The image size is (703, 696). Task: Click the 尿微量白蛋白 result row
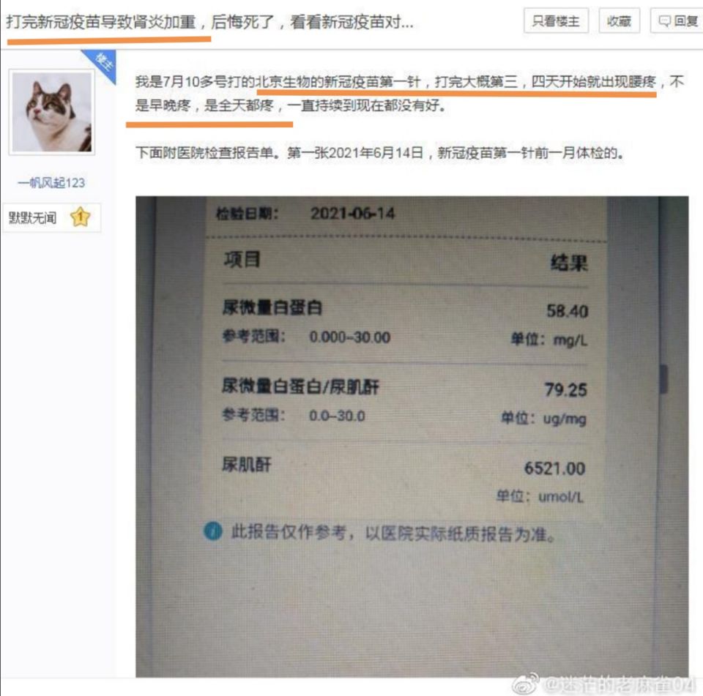point(405,323)
